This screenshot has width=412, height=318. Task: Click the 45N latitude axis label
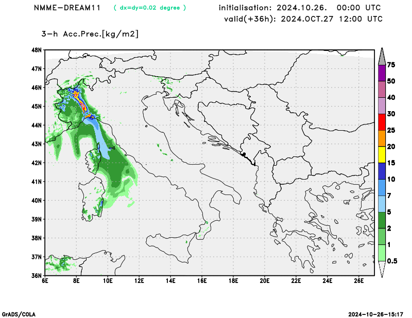pyautogui.click(x=37, y=107)
